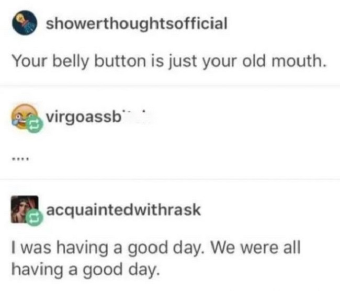Click the four-dot reply from virgoassb

pos(20,159)
